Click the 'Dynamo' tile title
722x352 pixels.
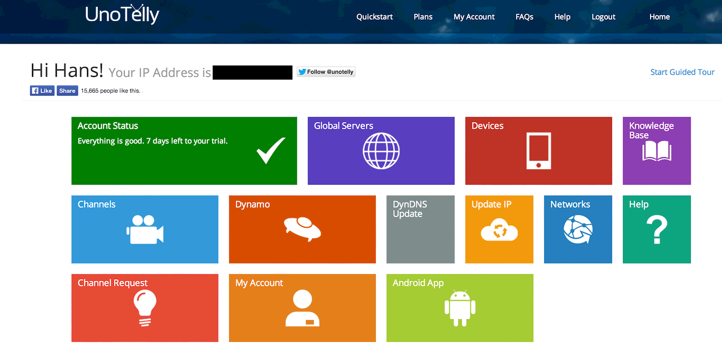click(253, 204)
